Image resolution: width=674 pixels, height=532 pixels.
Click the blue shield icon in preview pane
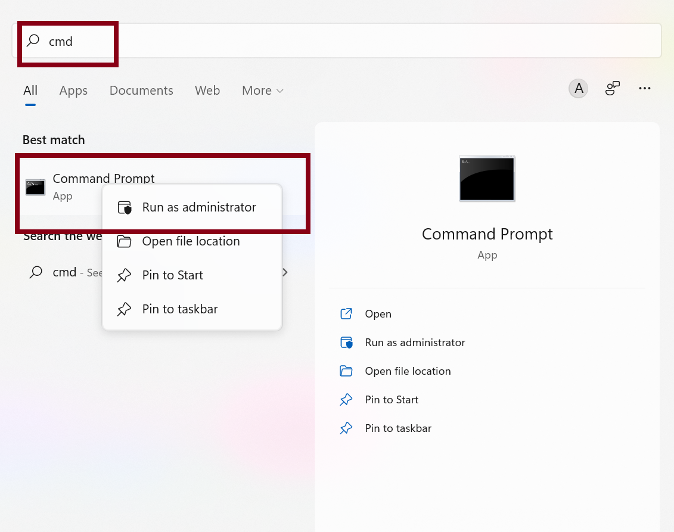(346, 343)
